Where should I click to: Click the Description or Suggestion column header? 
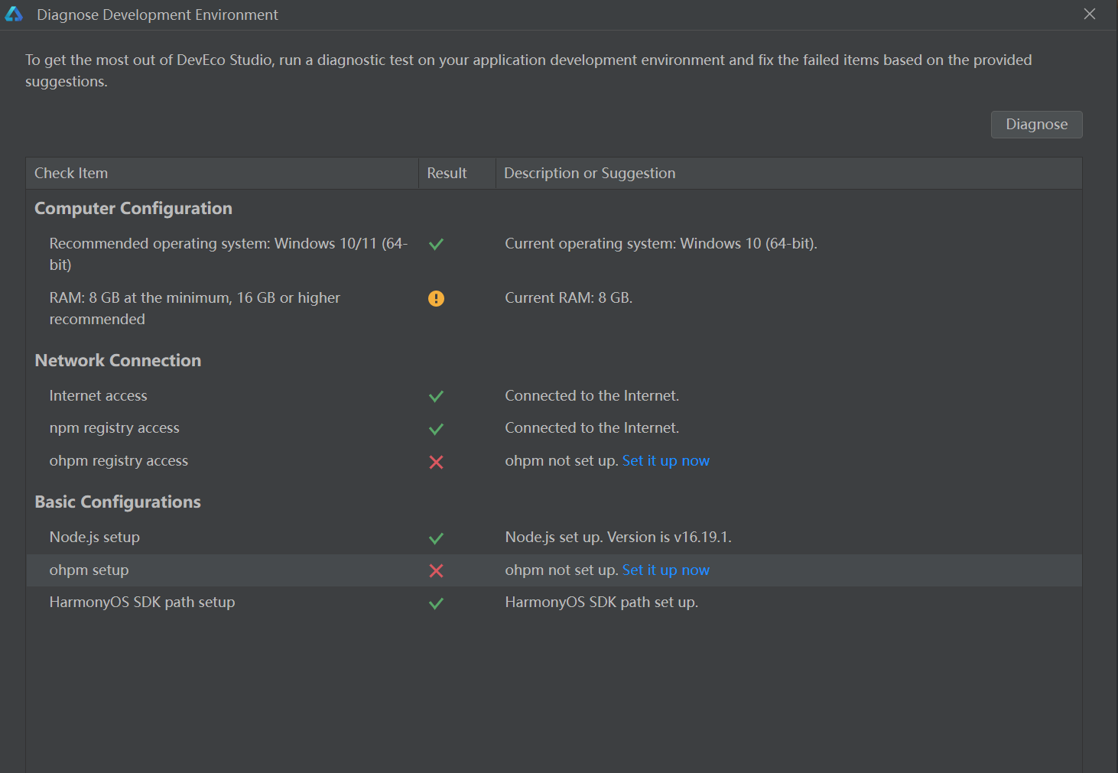(590, 174)
